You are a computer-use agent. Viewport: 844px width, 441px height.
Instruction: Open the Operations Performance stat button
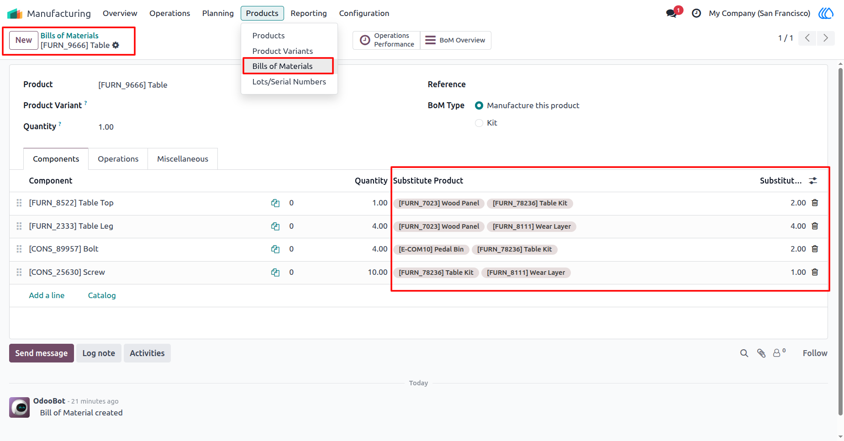[387, 40]
